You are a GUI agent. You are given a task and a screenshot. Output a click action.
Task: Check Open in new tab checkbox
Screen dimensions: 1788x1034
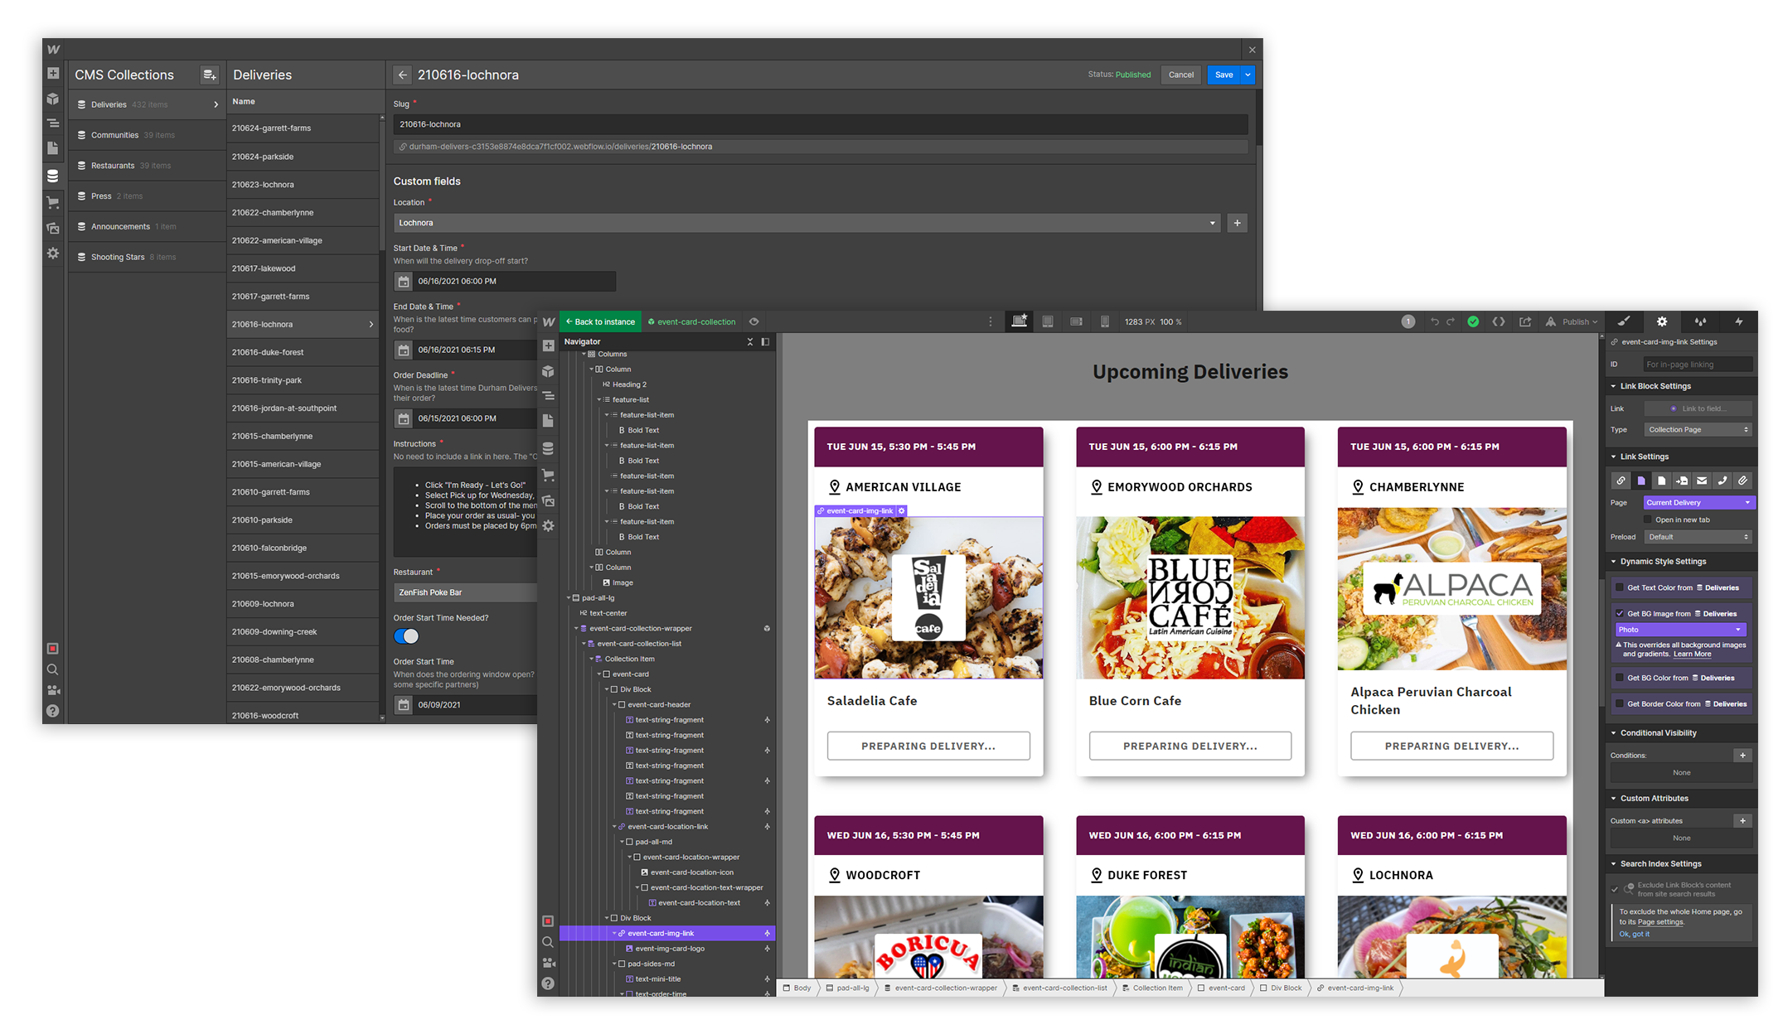point(1648,520)
